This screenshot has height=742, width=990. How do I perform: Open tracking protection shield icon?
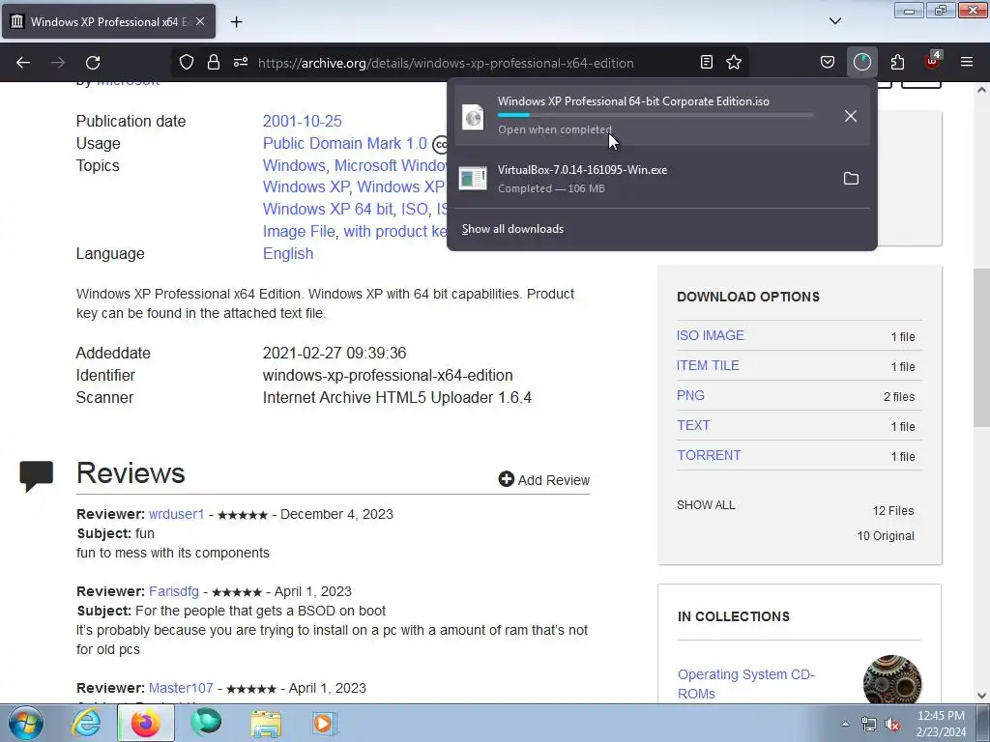[187, 63]
